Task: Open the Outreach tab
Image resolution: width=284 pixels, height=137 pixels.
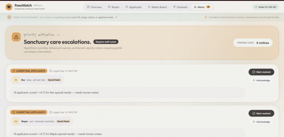Action: tap(180, 7)
